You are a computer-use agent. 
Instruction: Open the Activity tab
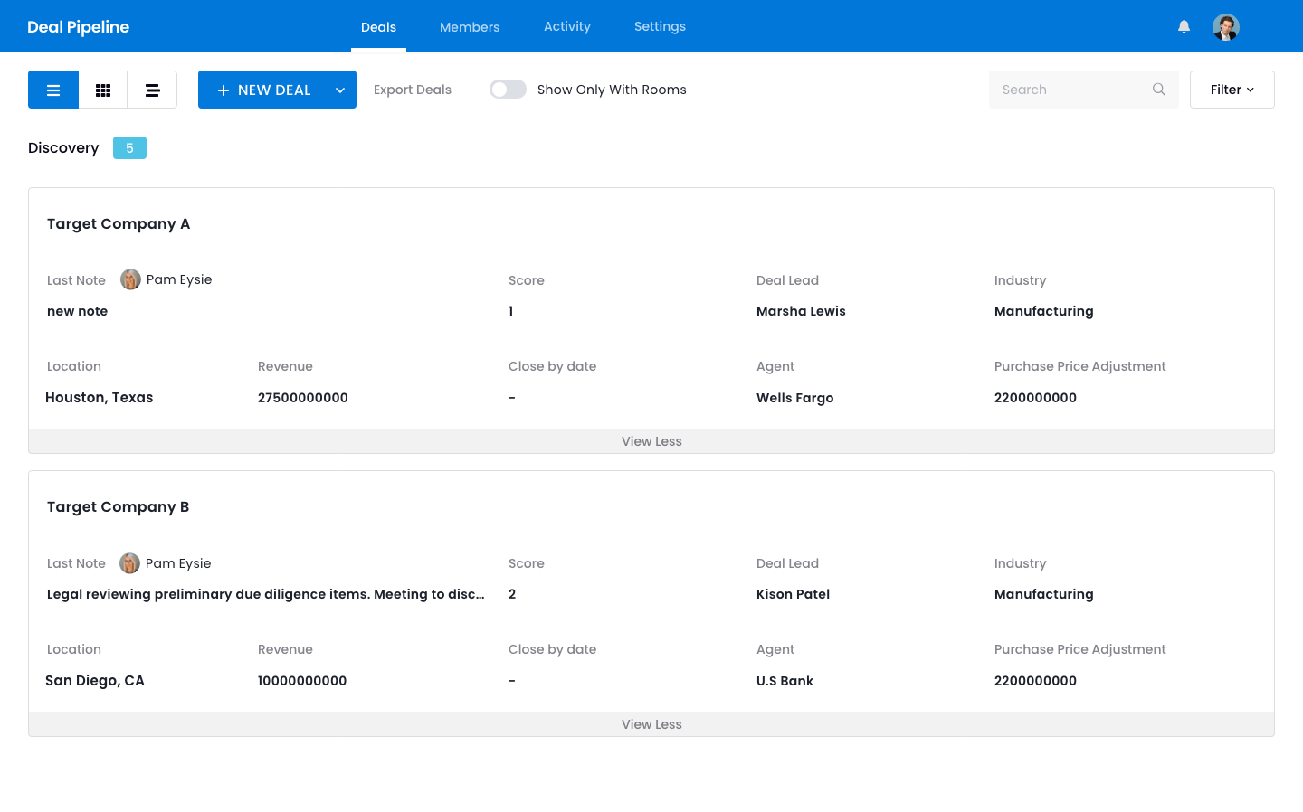pos(566,26)
